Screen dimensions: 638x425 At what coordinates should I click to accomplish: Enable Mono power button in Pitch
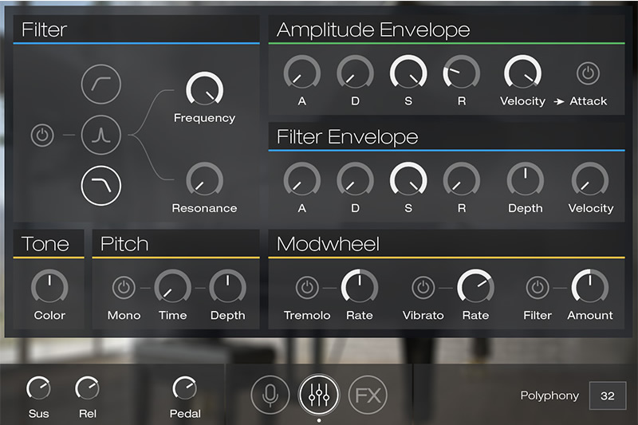pos(124,288)
